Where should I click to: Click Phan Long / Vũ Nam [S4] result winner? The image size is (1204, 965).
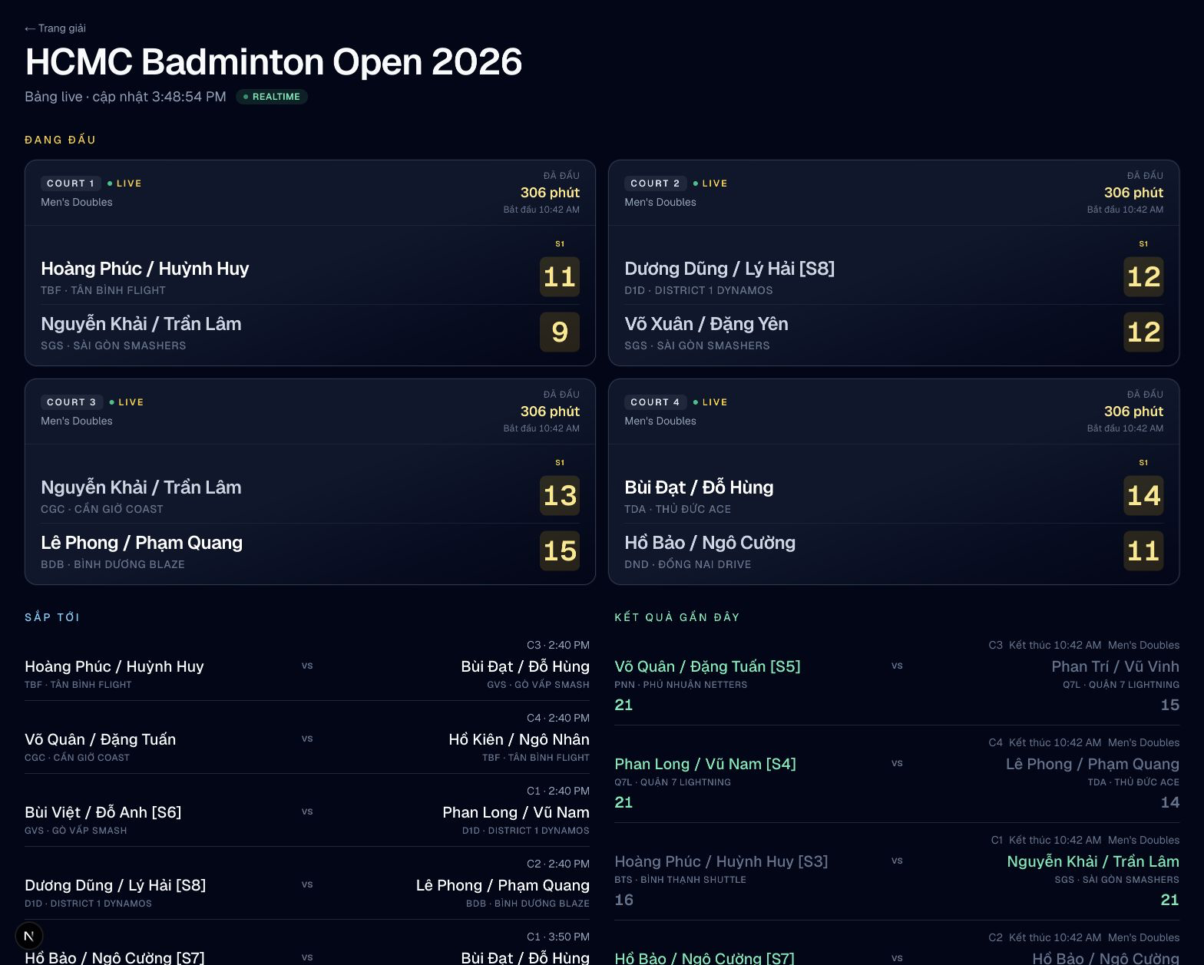tap(705, 764)
